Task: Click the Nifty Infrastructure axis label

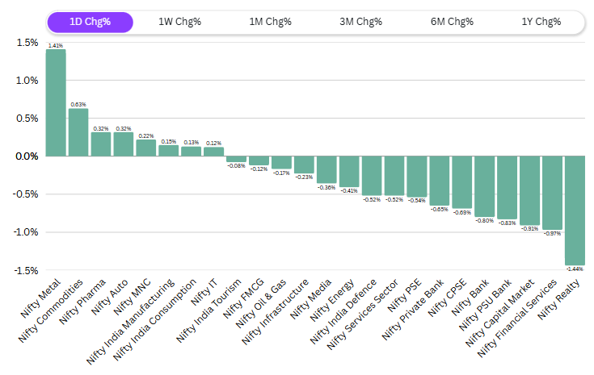Action: 276,311
